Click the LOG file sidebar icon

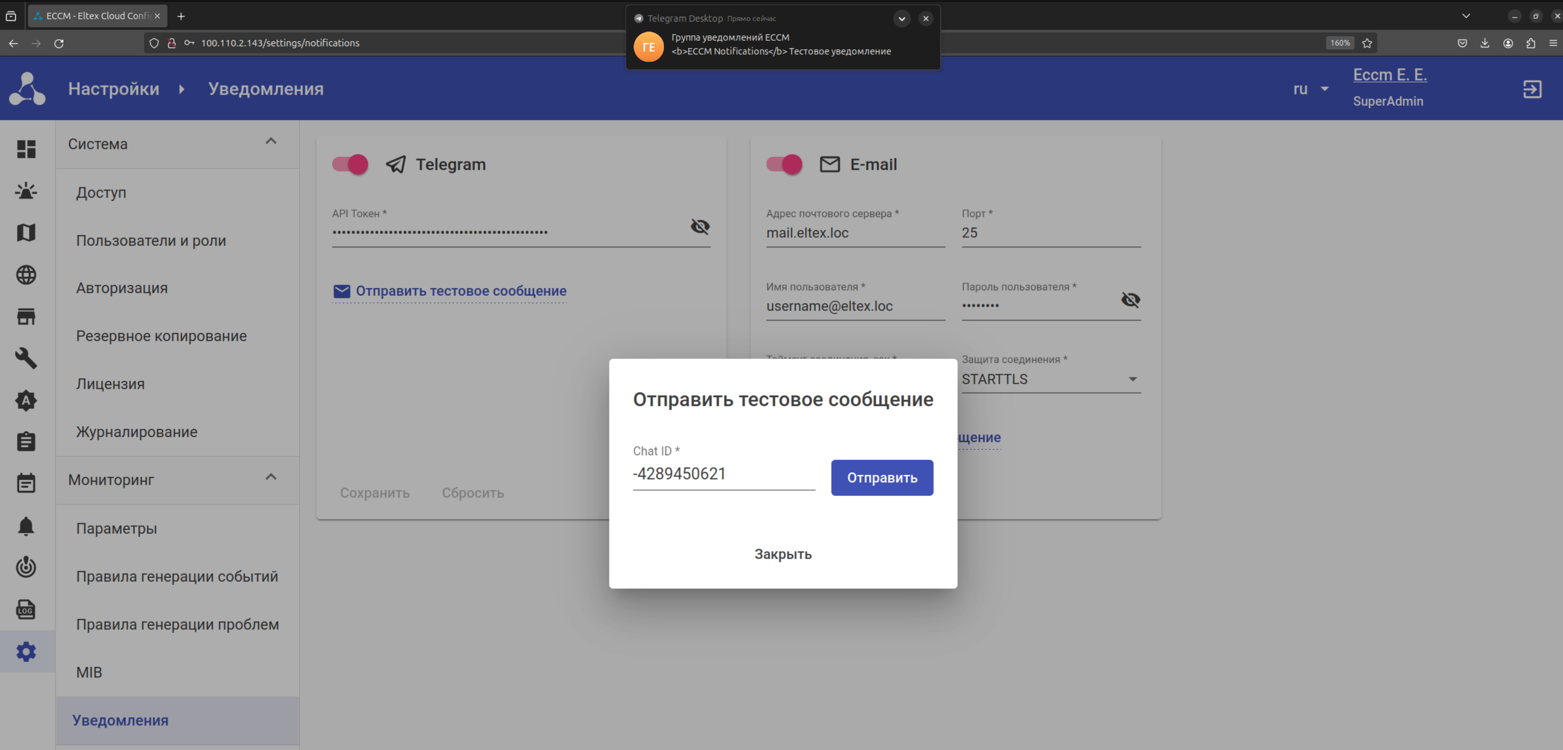(x=26, y=609)
